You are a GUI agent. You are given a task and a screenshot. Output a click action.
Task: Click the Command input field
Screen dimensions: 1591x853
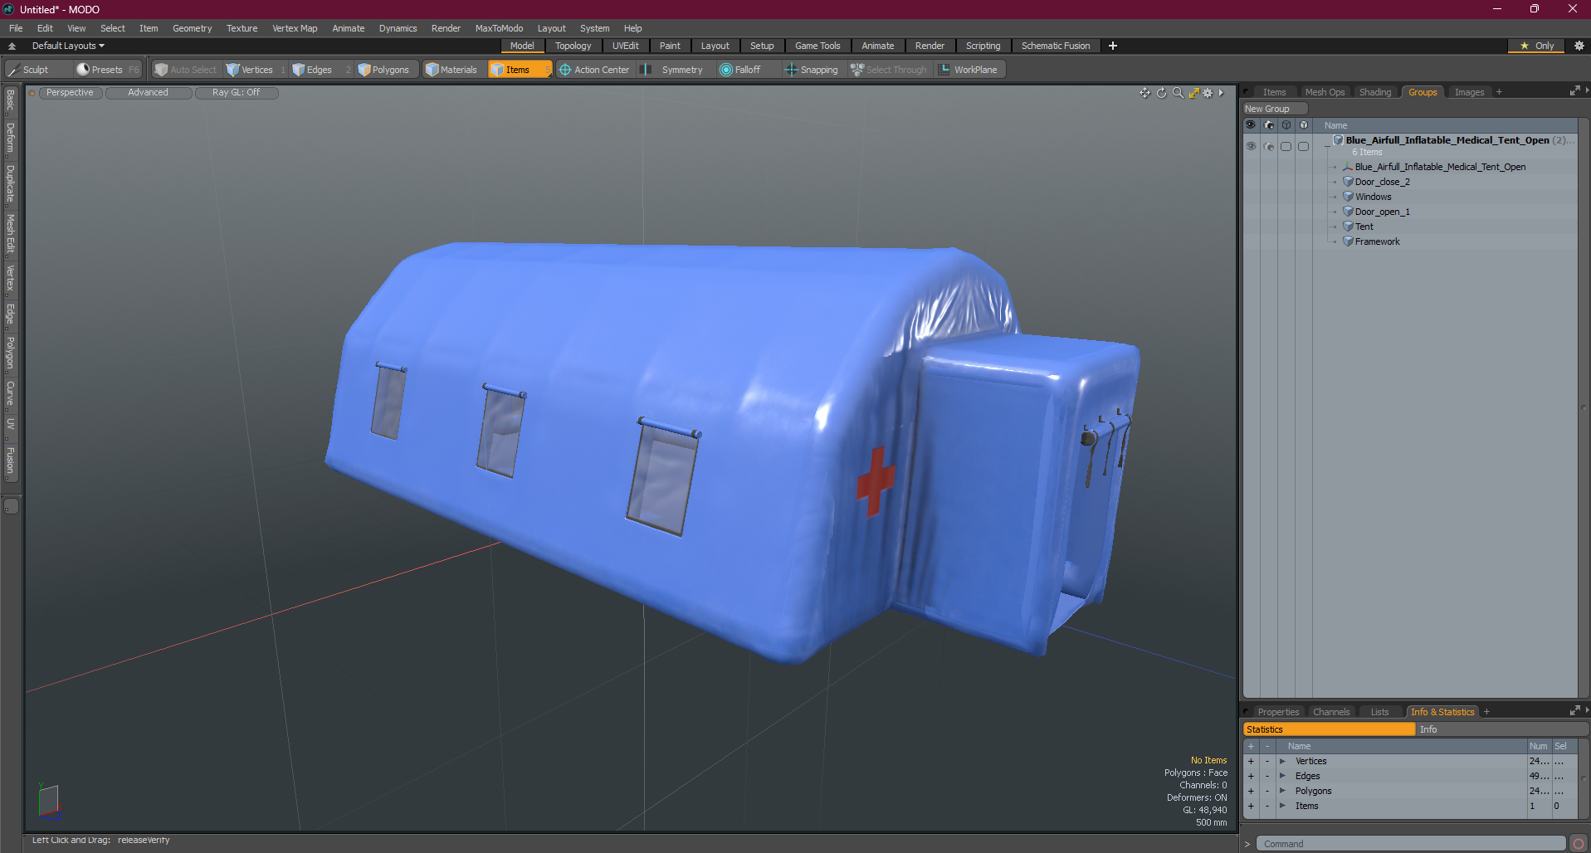point(1411,844)
